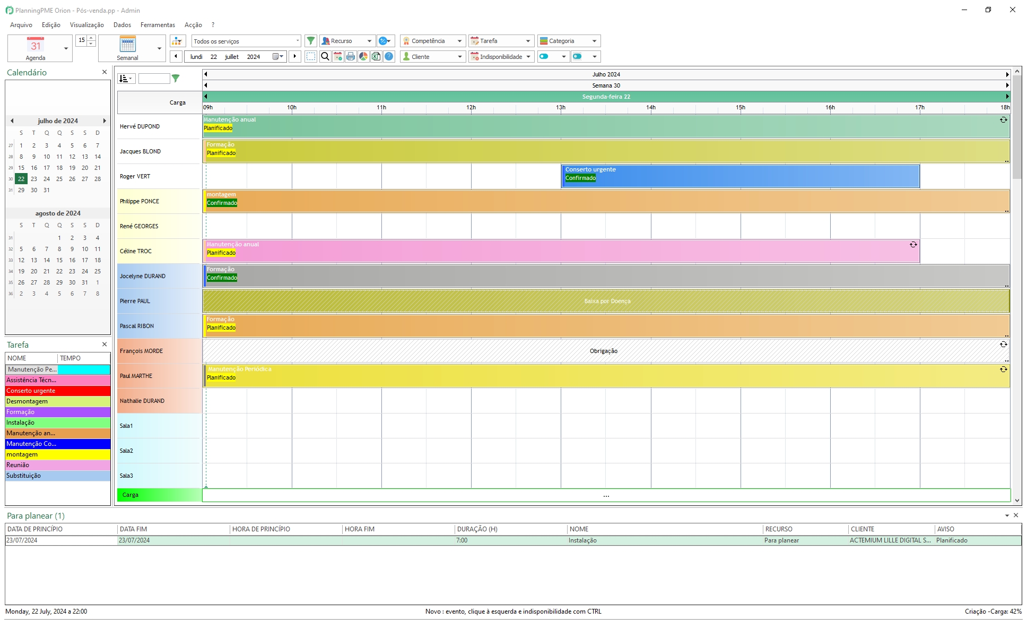Screen dimensions: 1027x620
Task: Select the Sala2 resource row
Action: (x=159, y=451)
